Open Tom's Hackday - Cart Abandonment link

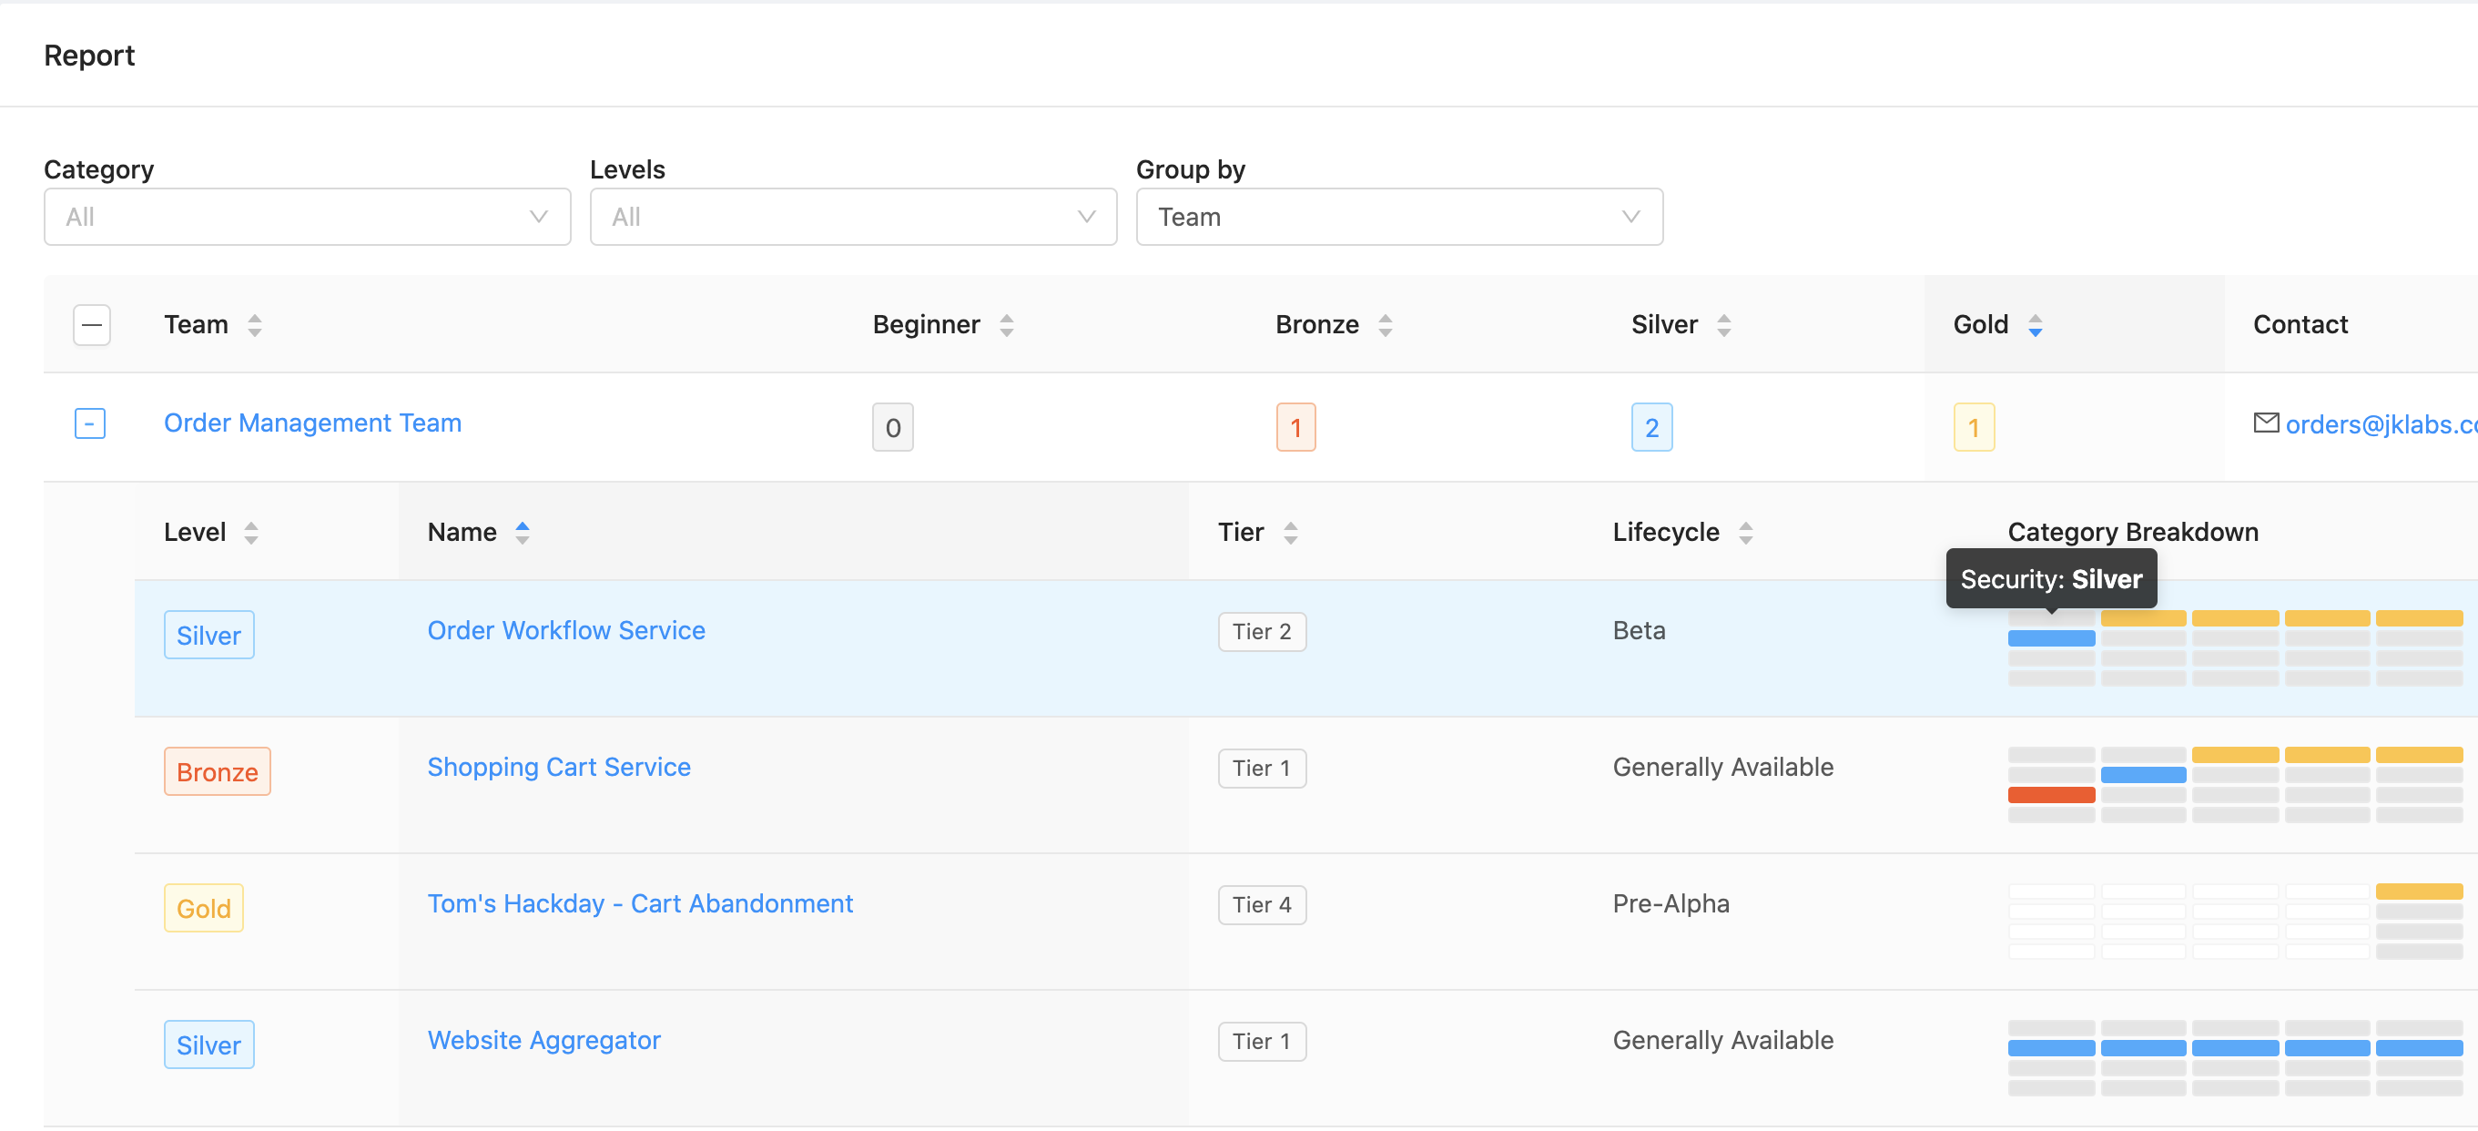point(641,904)
